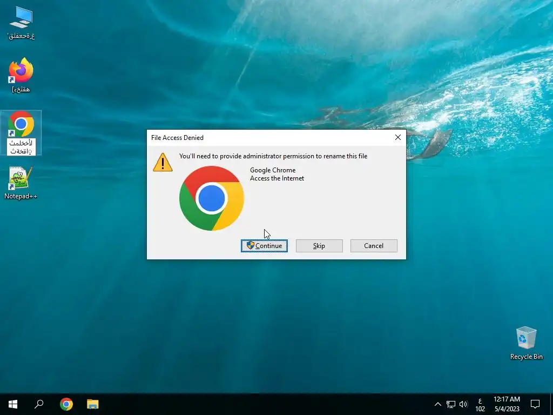Open File Explorer from the taskbar

[x=93, y=404]
